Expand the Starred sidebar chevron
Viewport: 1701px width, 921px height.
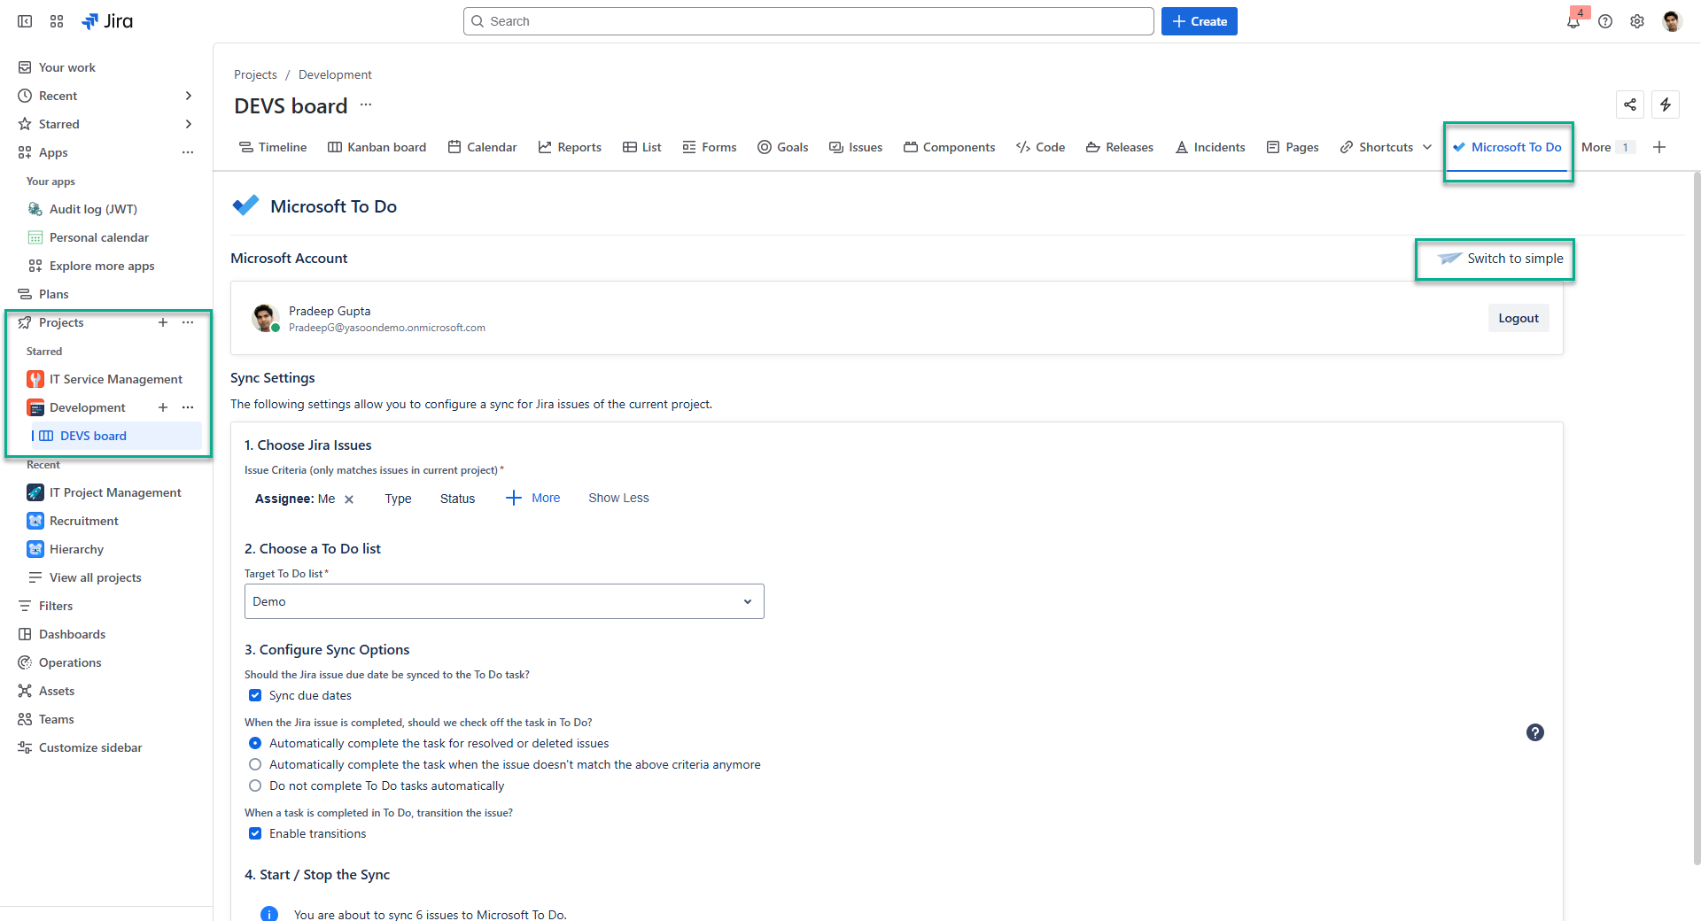click(x=188, y=124)
